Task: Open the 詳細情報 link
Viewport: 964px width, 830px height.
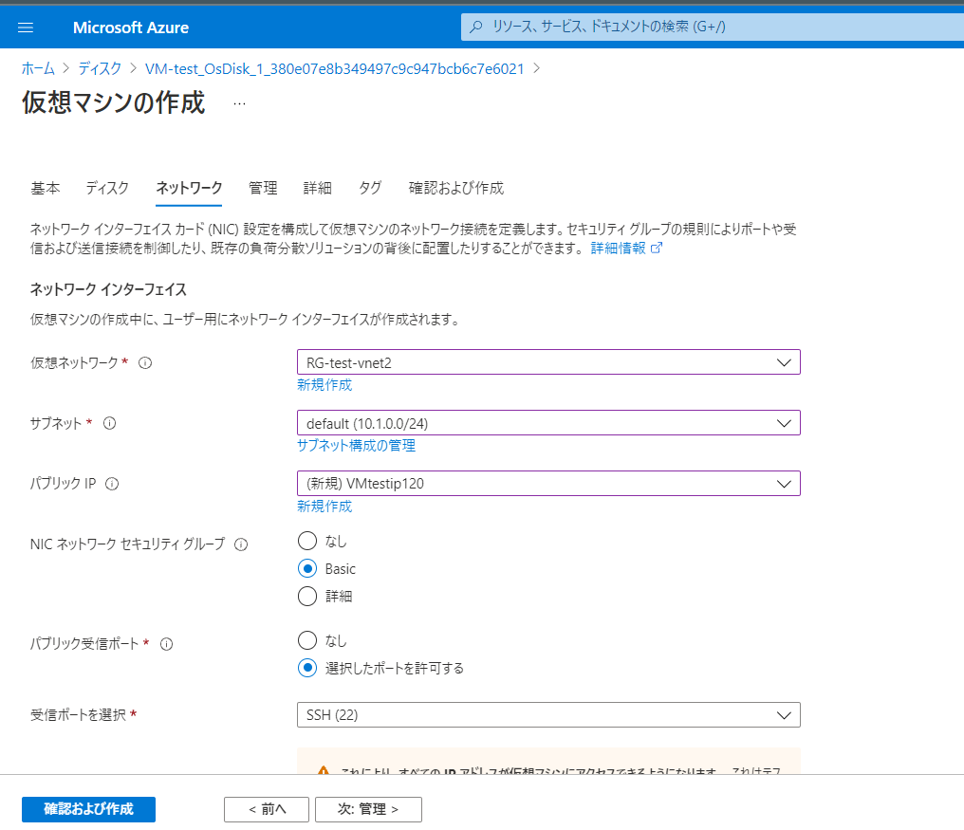Action: pos(618,248)
